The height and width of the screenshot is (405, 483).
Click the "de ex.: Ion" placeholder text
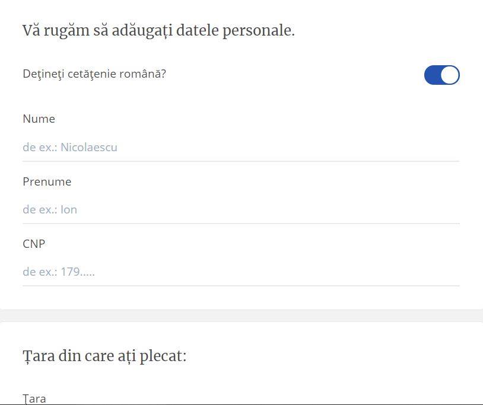click(x=50, y=209)
